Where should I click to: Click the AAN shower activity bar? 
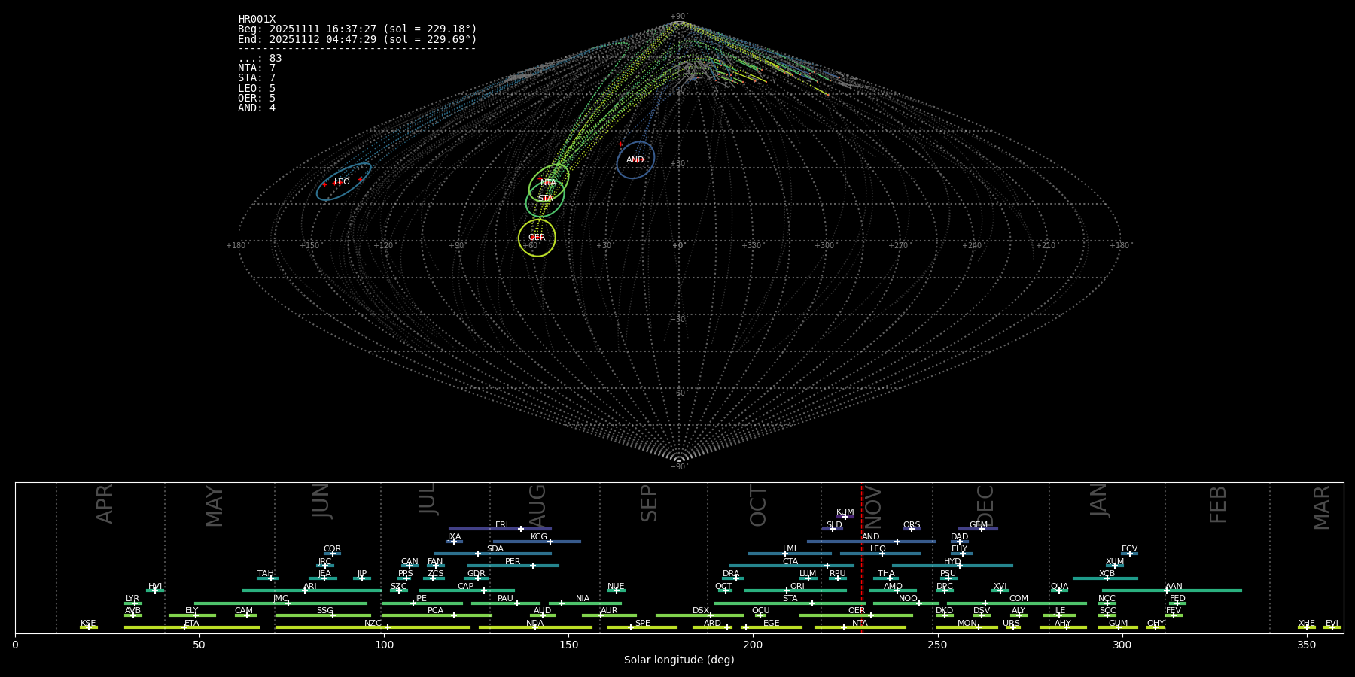coord(1204,590)
